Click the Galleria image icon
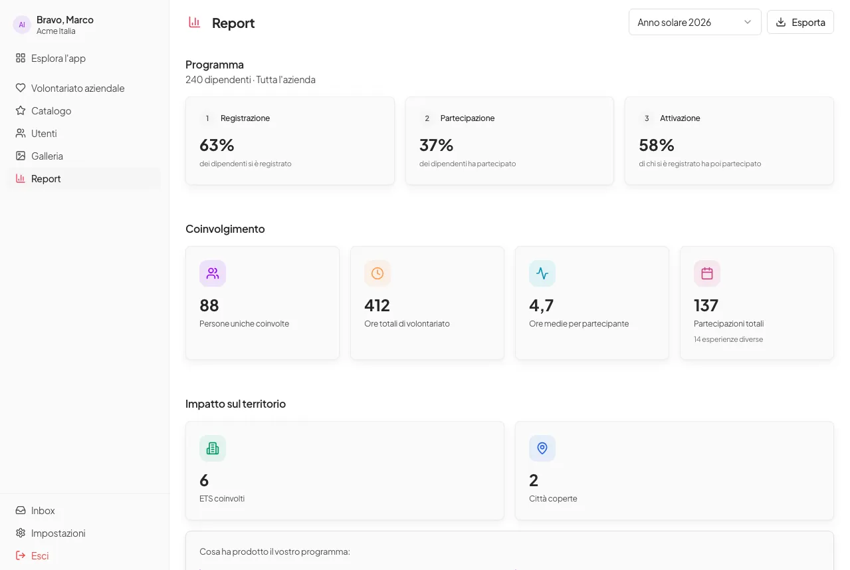The width and height of the screenshot is (850, 570). click(21, 156)
